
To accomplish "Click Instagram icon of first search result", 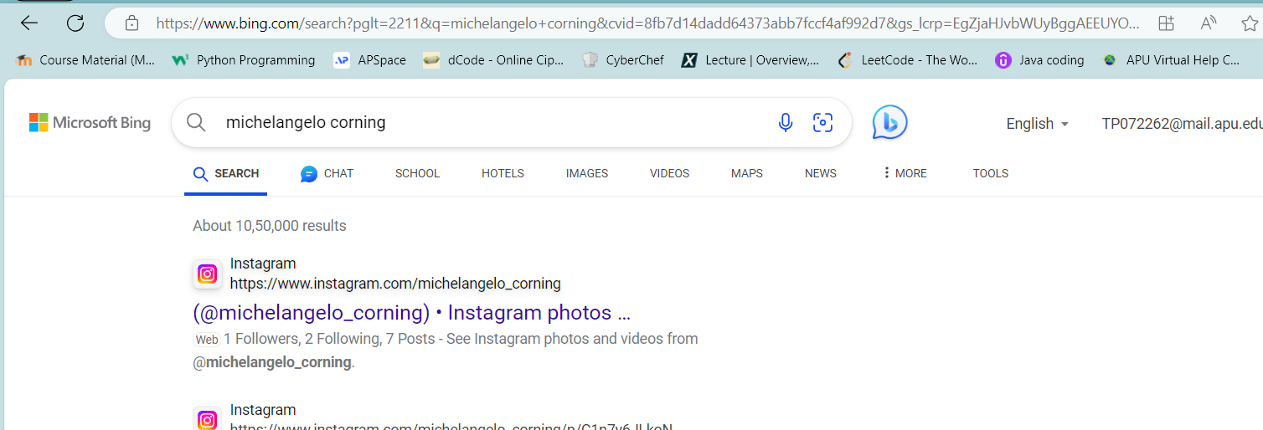I will (x=208, y=274).
